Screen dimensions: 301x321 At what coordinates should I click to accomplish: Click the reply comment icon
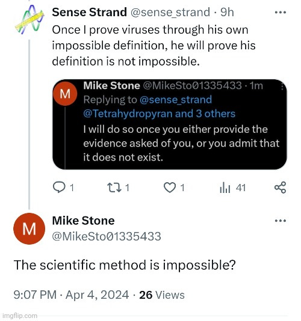click(x=59, y=188)
